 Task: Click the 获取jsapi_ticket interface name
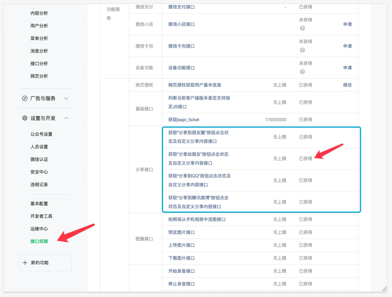pyautogui.click(x=184, y=120)
